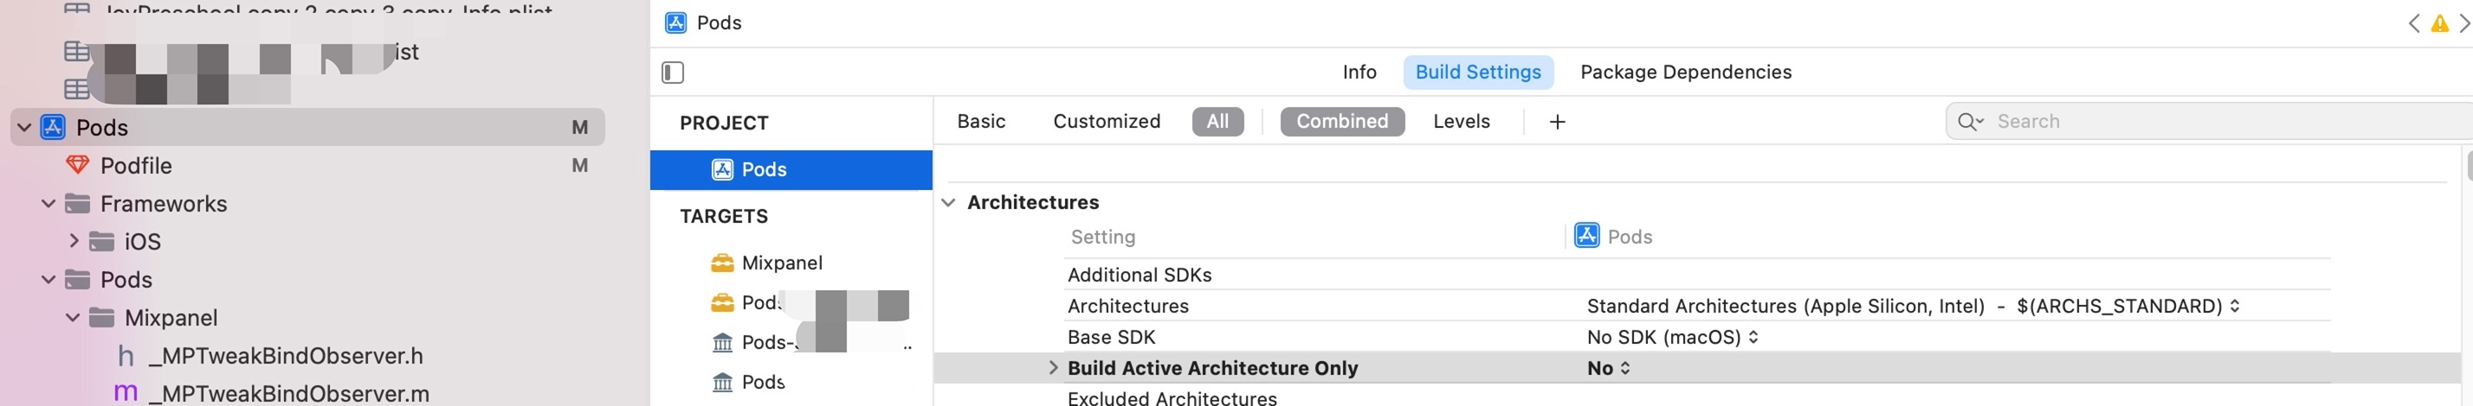Switch to Package Dependencies tab
The width and height of the screenshot is (2473, 406).
click(1686, 72)
